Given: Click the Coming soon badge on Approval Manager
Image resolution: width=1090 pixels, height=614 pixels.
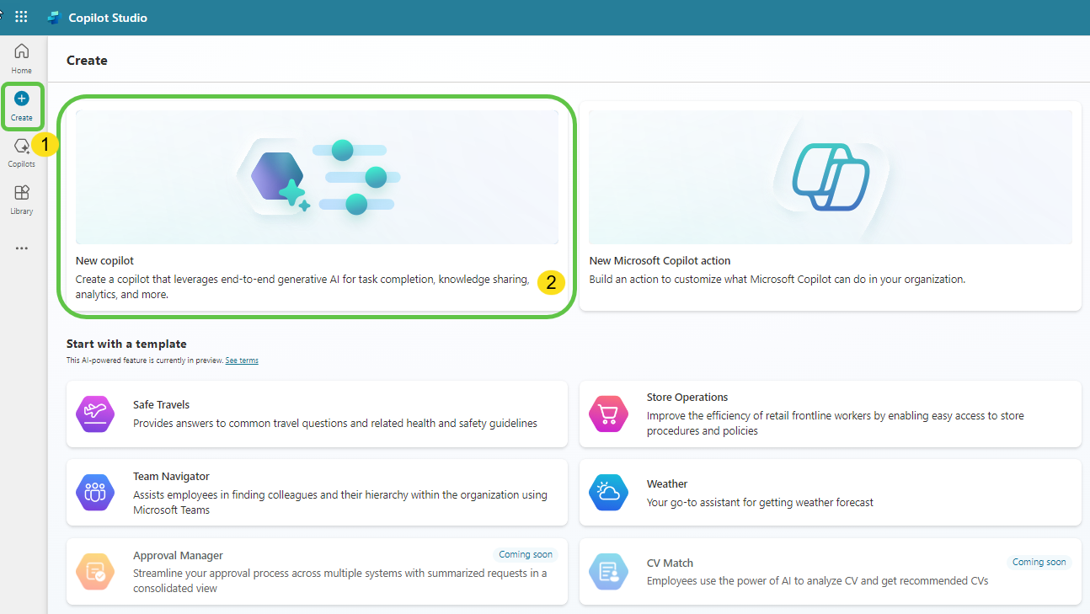Looking at the screenshot, I should 525,554.
